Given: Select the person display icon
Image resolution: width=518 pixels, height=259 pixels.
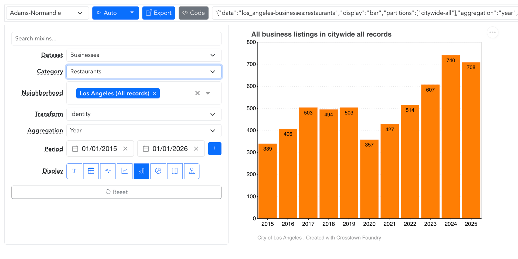Looking at the screenshot, I should [192, 171].
